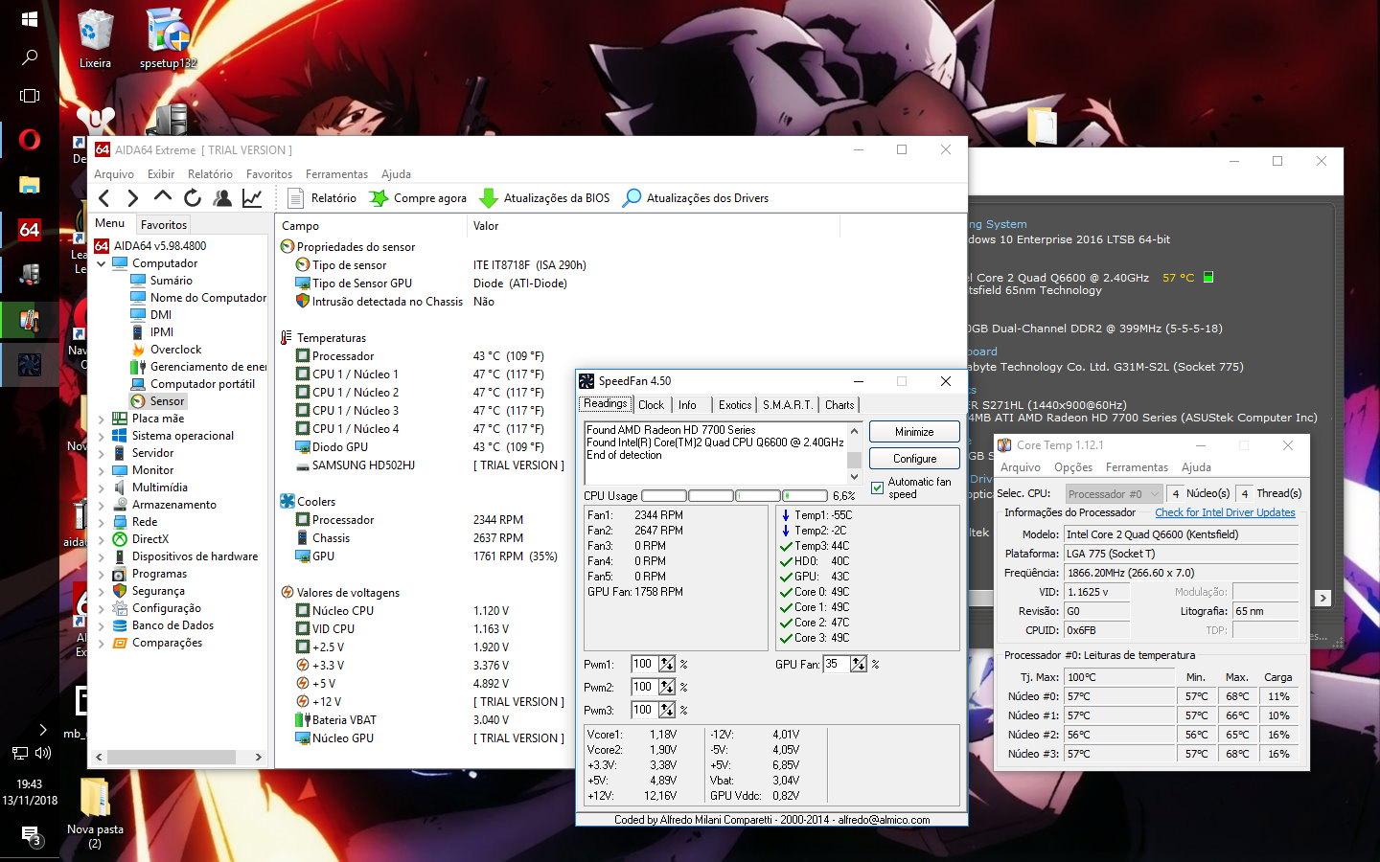This screenshot has width=1380, height=862.
Task: Select Sumário in AIDA64 tree
Action: [171, 281]
